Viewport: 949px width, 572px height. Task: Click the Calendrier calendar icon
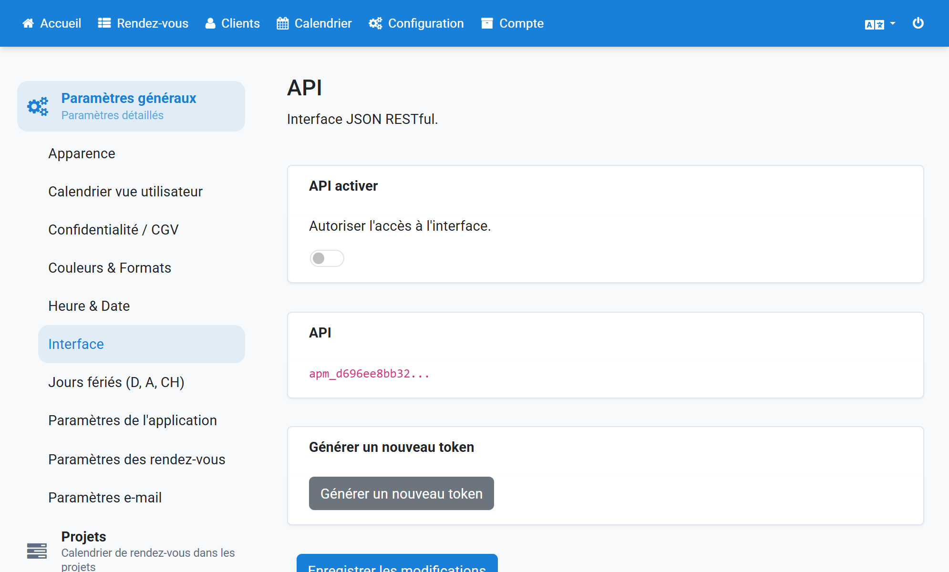tap(282, 23)
